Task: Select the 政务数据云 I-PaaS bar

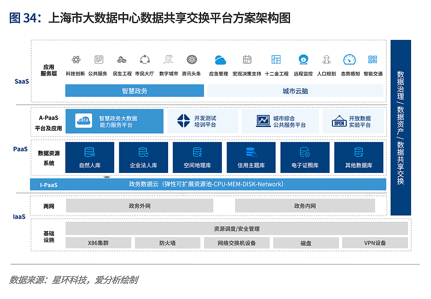Action: click(x=208, y=184)
